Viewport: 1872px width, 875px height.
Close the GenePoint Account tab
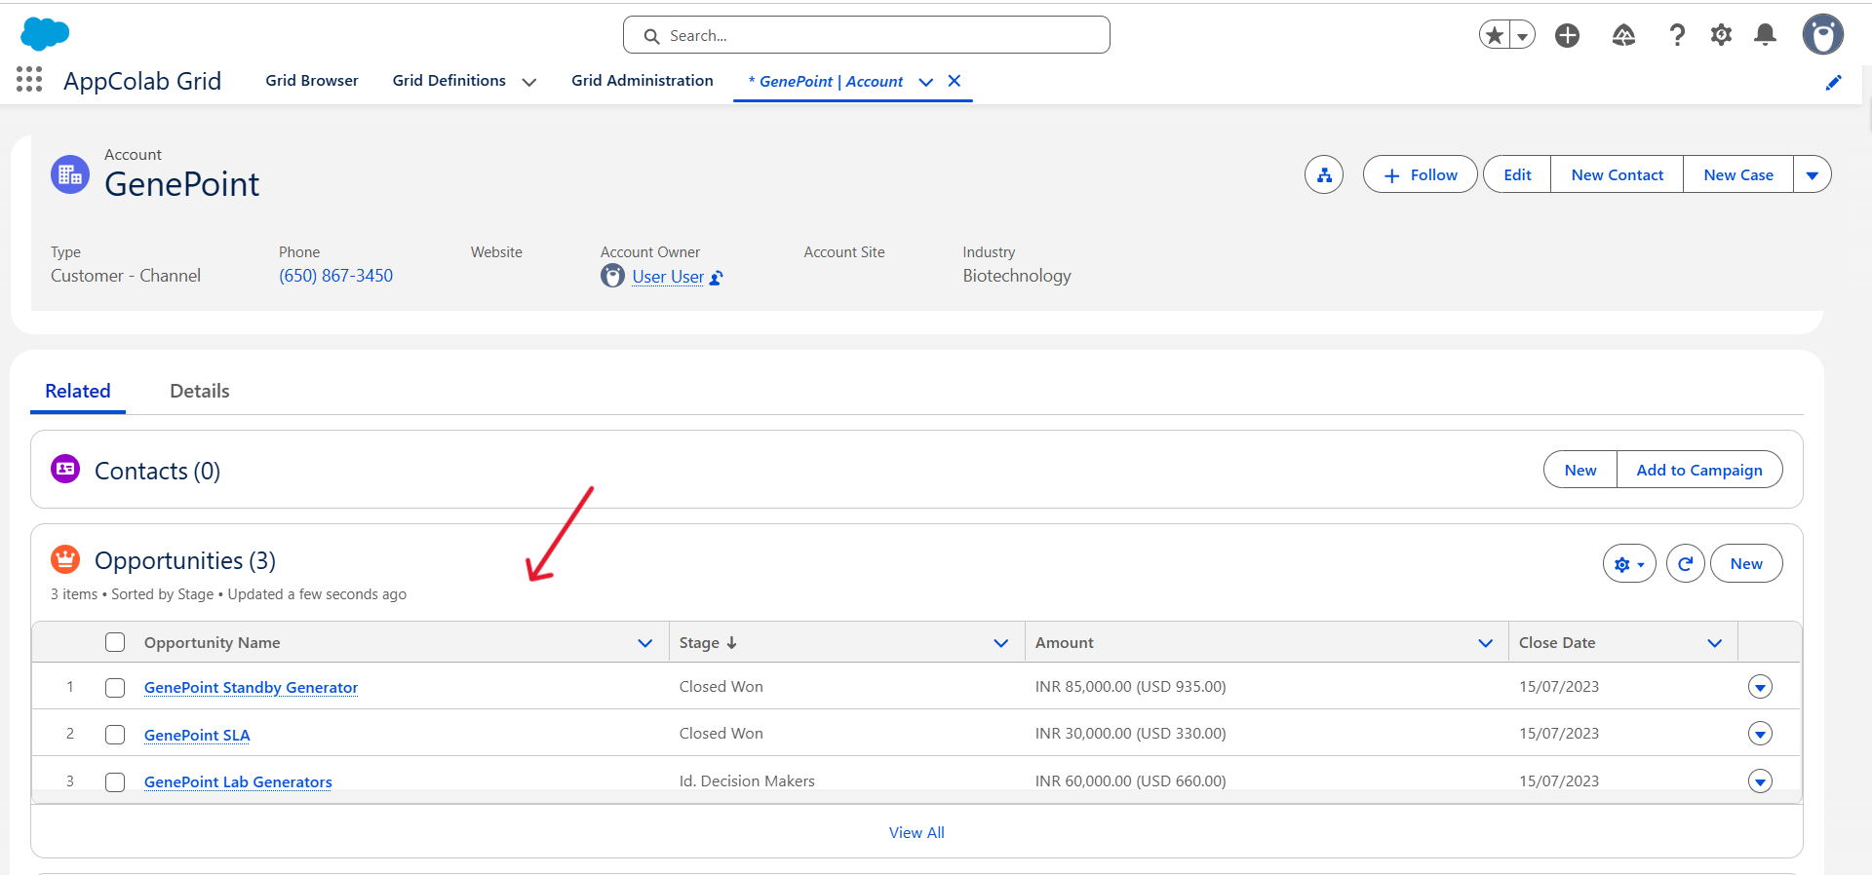tap(955, 81)
